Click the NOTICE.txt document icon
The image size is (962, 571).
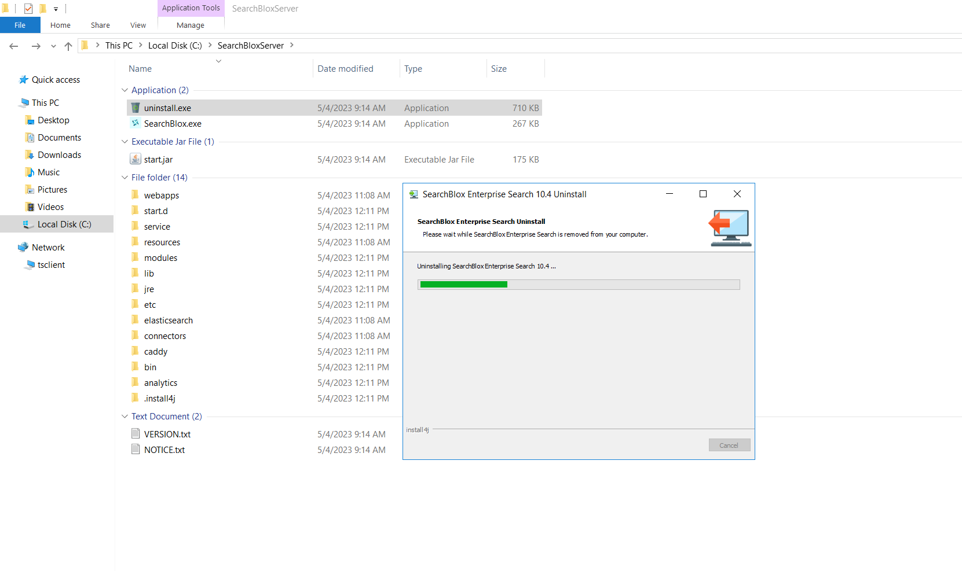coord(136,450)
